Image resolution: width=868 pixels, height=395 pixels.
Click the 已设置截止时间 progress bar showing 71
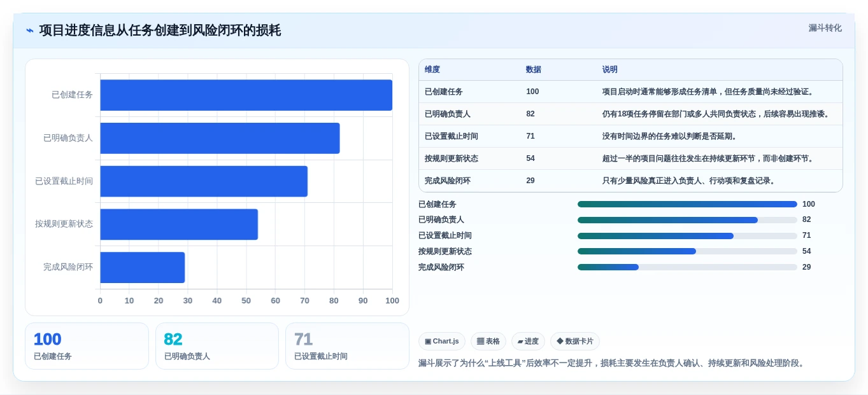(687, 236)
